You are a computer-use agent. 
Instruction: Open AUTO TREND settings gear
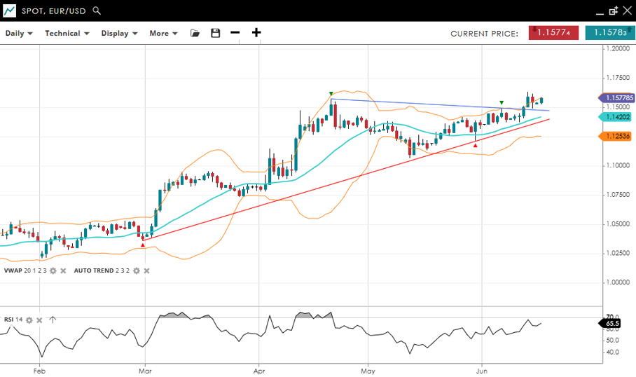[137, 270]
